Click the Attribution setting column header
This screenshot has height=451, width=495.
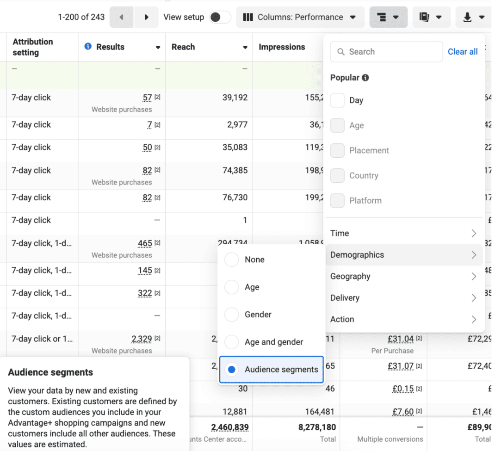click(x=32, y=47)
